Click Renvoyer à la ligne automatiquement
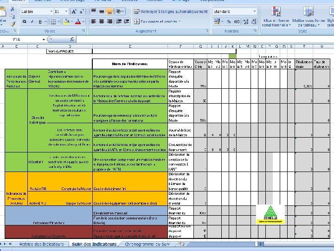 [171, 12]
